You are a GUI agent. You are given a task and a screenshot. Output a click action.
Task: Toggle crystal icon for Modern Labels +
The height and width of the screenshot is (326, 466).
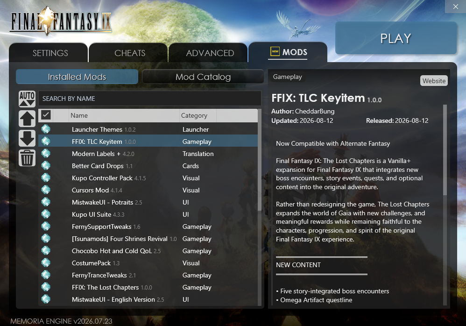click(46, 154)
